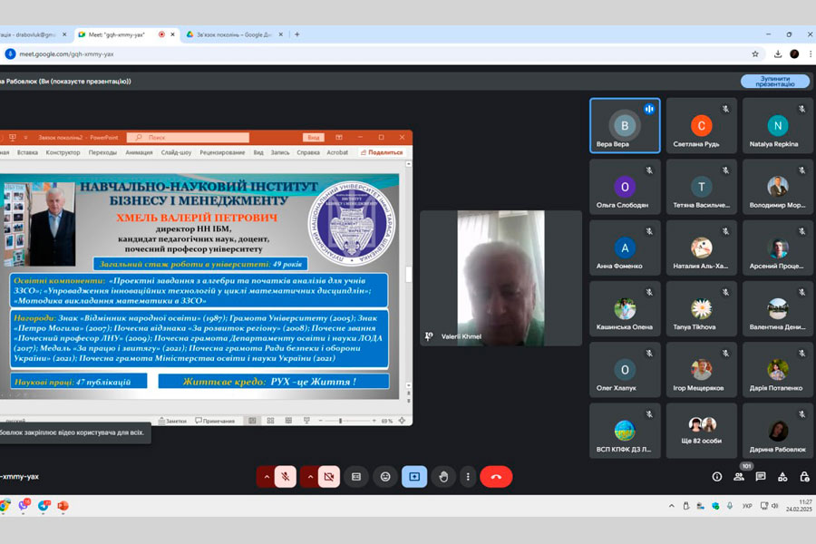The height and width of the screenshot is (544, 816).
Task: Toggle Примечания comments pane
Action: click(x=215, y=421)
